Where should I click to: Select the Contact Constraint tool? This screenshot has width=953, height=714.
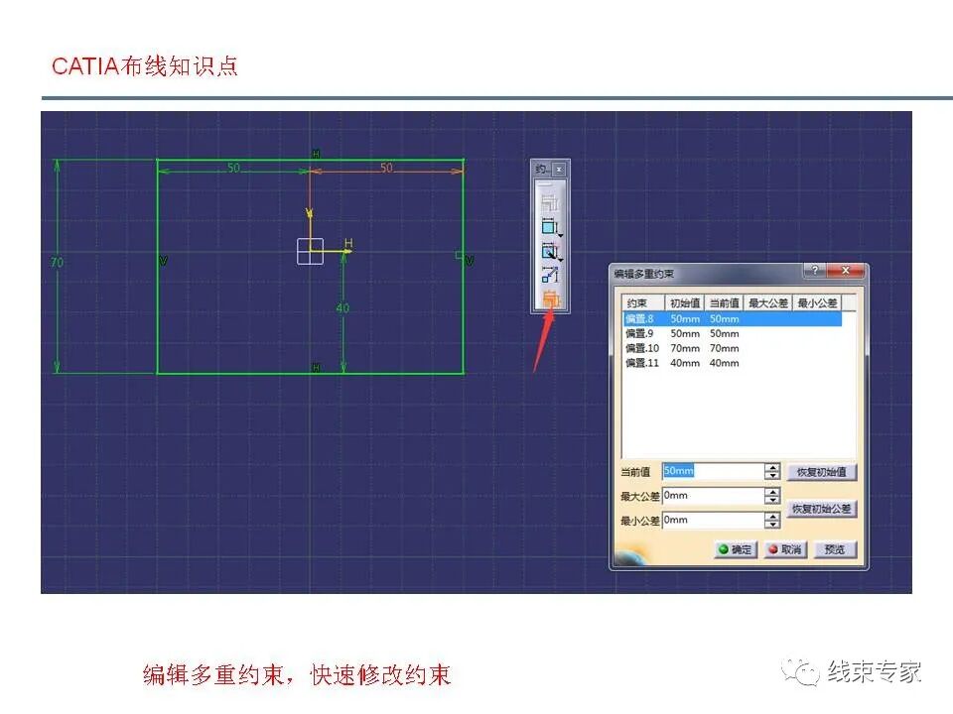tap(548, 250)
